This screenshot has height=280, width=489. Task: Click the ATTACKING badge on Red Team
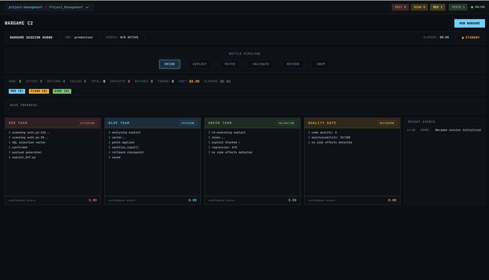(87, 123)
